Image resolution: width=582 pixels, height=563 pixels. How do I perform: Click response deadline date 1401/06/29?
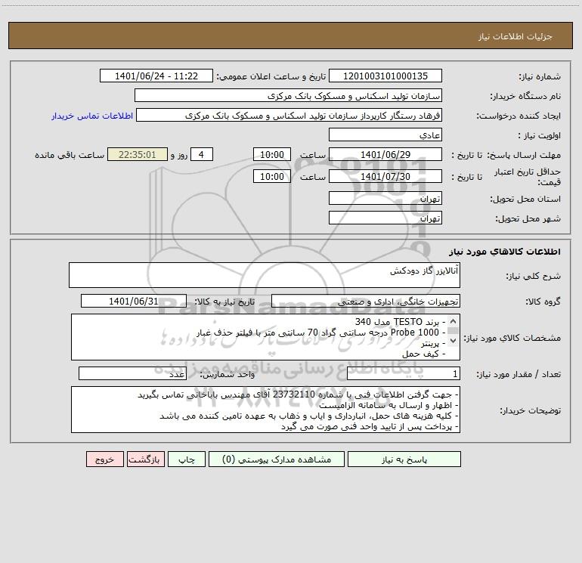385,154
